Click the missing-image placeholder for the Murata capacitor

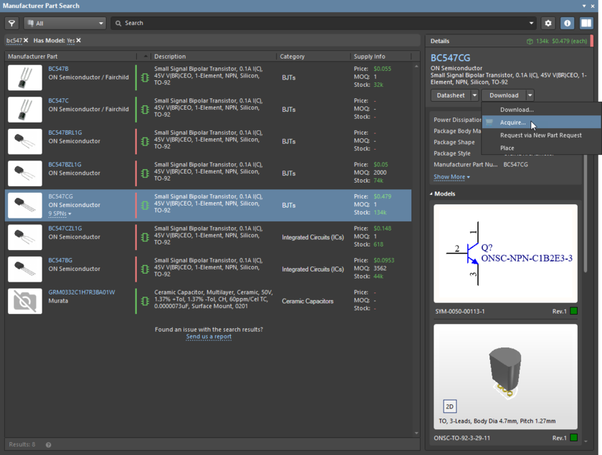tap(25, 300)
